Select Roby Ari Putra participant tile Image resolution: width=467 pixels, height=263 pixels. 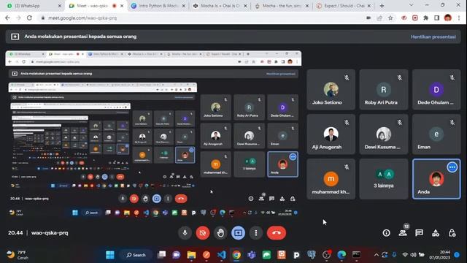click(x=384, y=89)
